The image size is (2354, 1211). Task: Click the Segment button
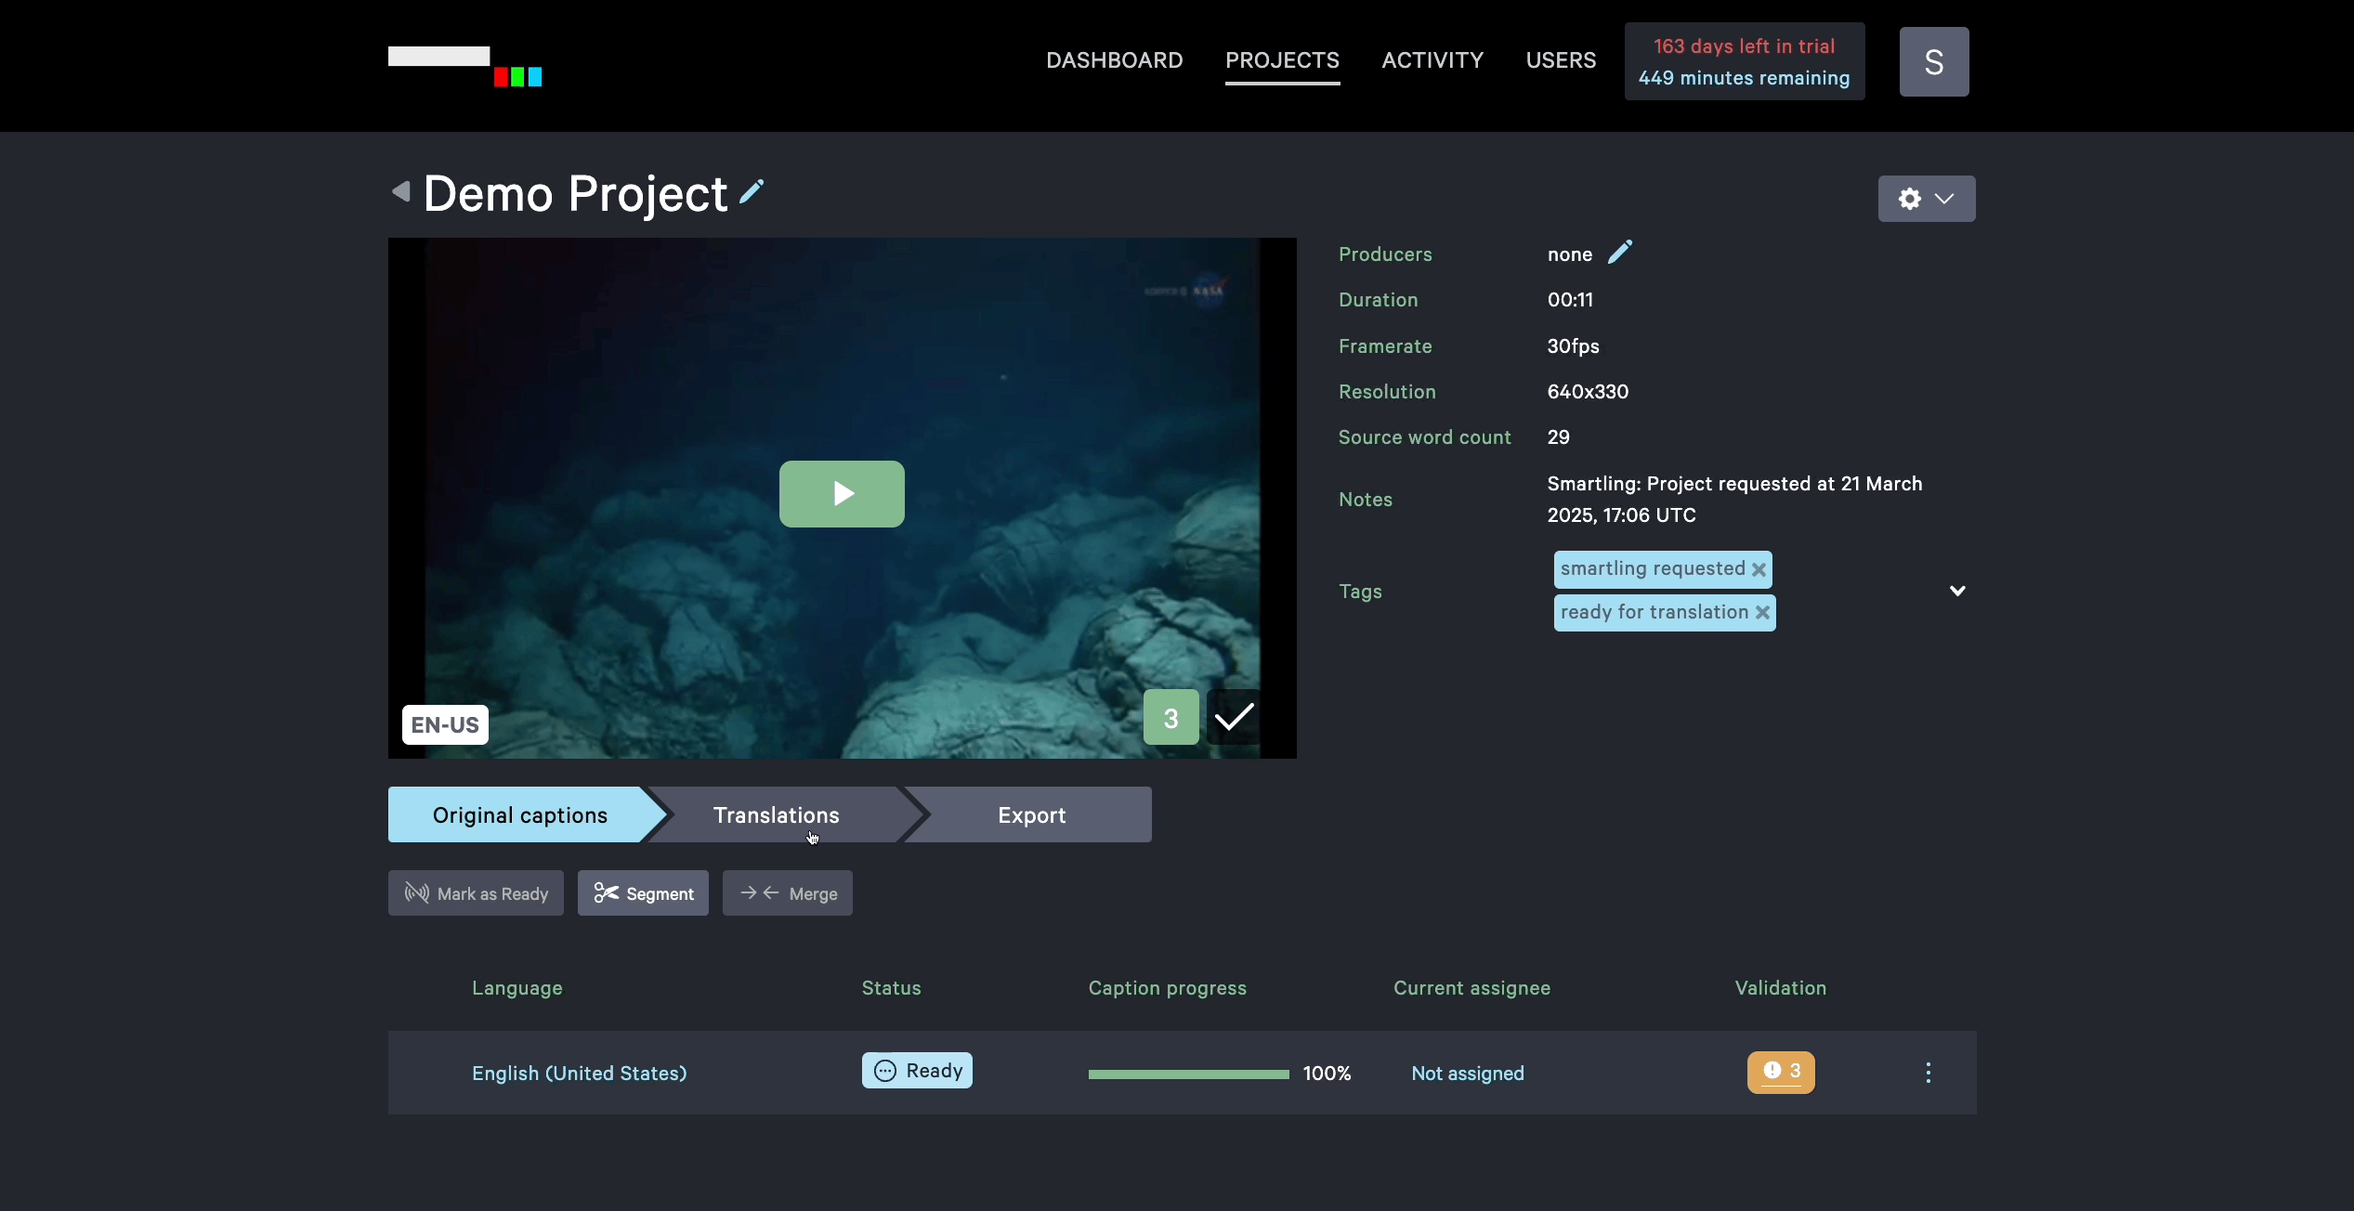point(643,893)
